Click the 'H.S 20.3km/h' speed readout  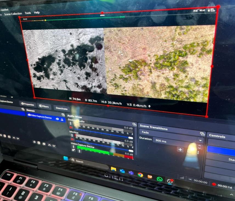[112, 103]
